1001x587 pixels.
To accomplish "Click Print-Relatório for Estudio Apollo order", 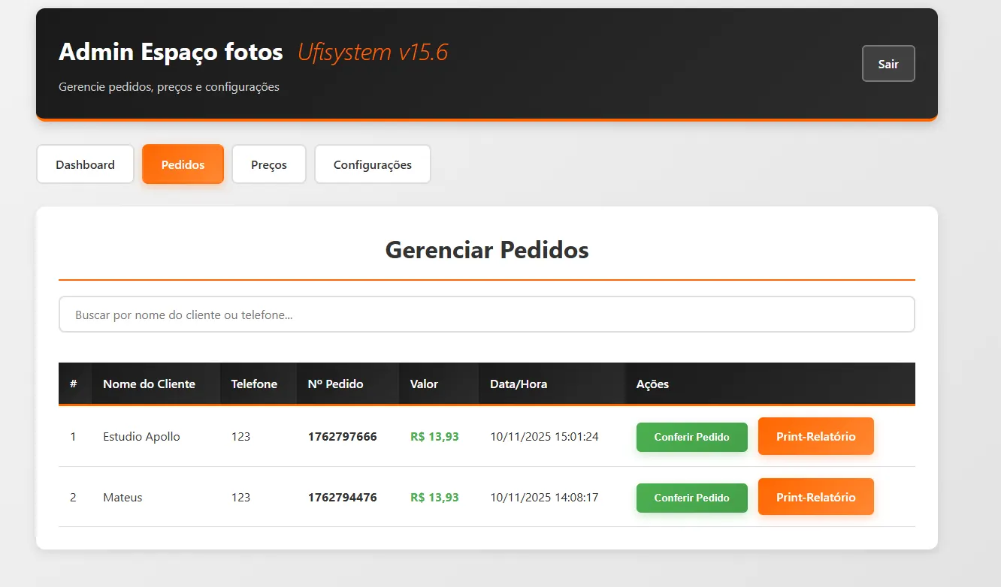I will coord(815,436).
